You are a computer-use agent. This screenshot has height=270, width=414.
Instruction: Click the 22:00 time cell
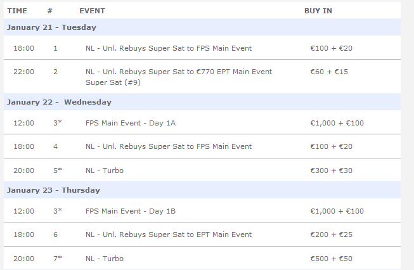tap(23, 72)
